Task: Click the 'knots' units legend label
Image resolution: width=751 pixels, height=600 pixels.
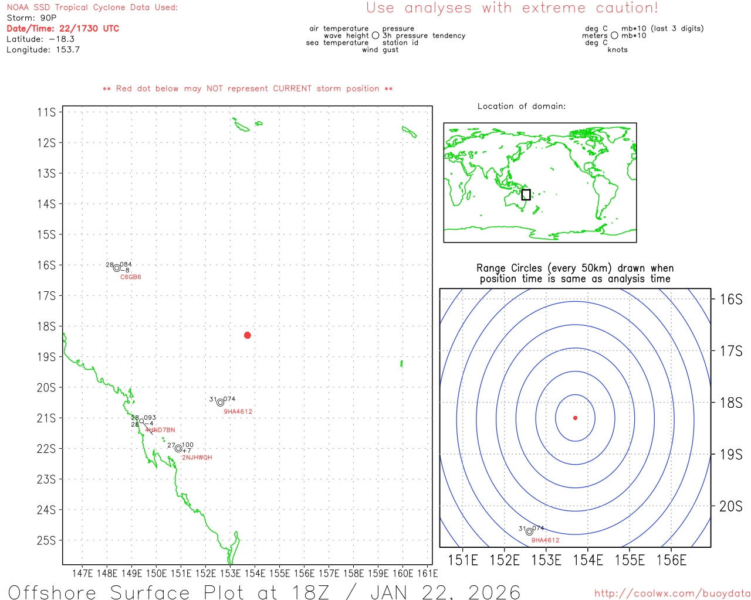Action: (x=618, y=50)
